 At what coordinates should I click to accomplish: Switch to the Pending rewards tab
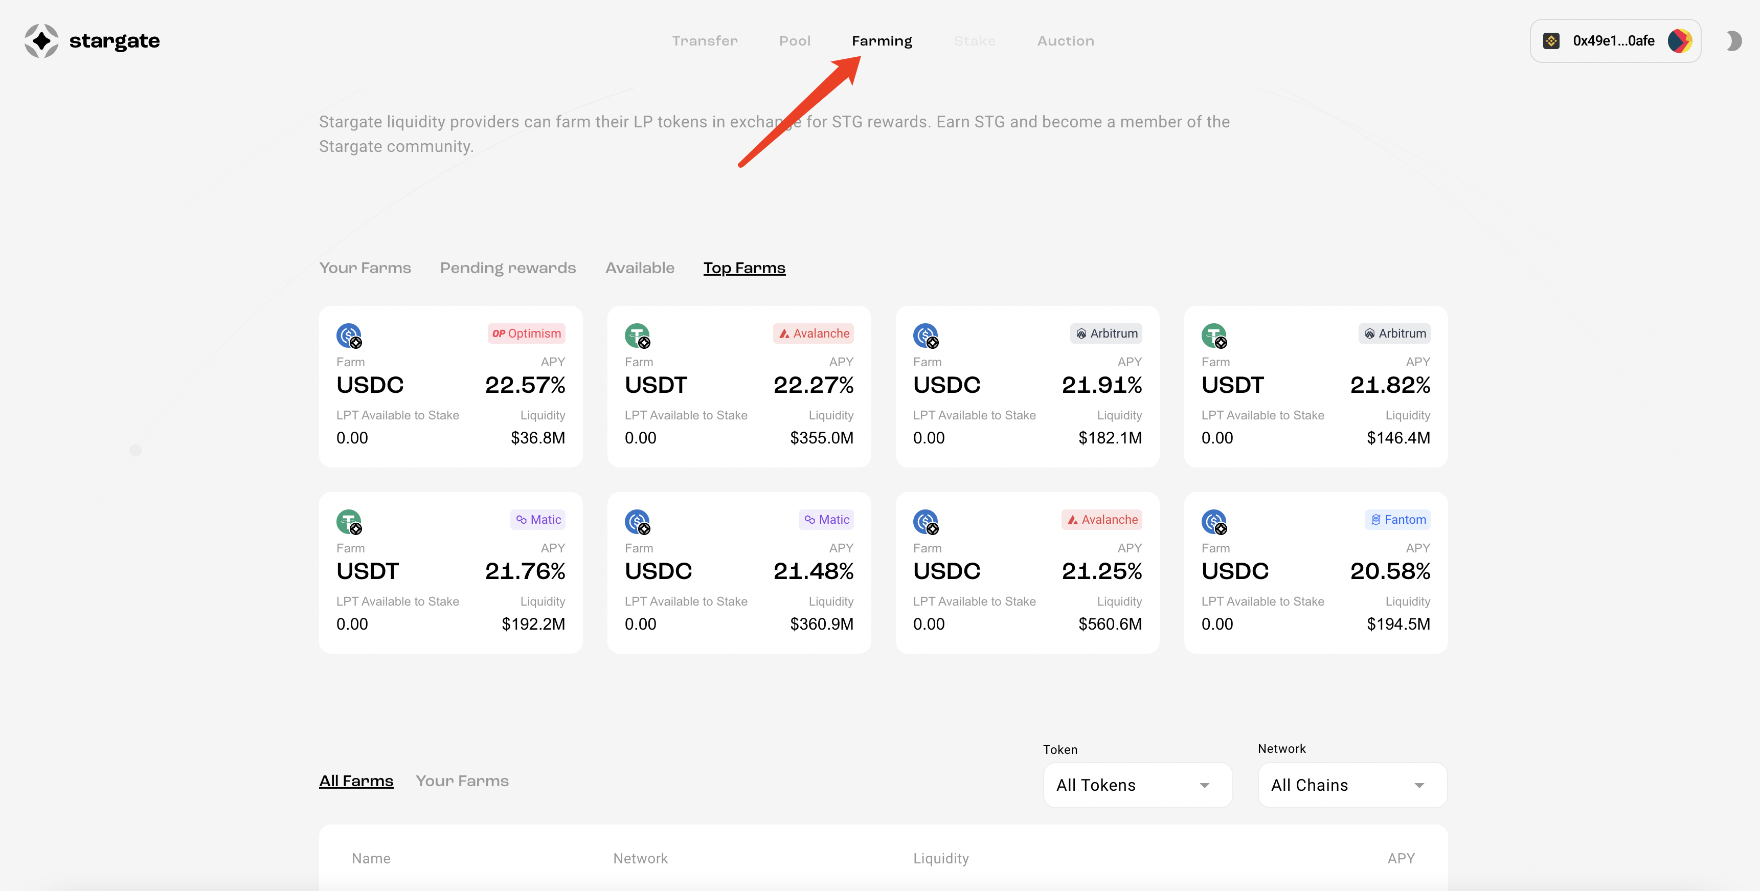tap(508, 268)
